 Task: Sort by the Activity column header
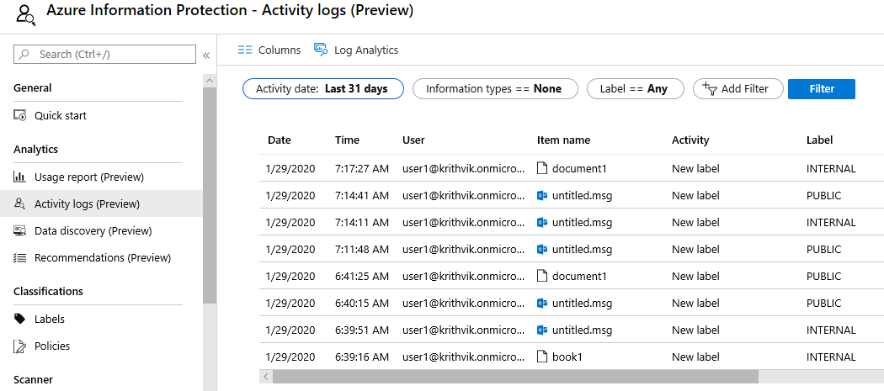coord(690,140)
